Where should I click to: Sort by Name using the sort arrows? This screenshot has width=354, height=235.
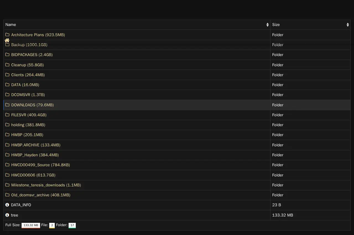click(x=267, y=25)
